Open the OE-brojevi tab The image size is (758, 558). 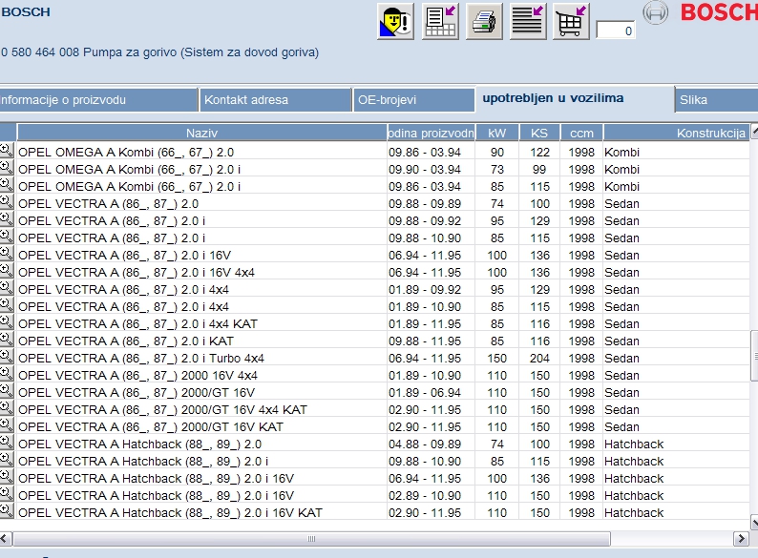click(x=413, y=100)
